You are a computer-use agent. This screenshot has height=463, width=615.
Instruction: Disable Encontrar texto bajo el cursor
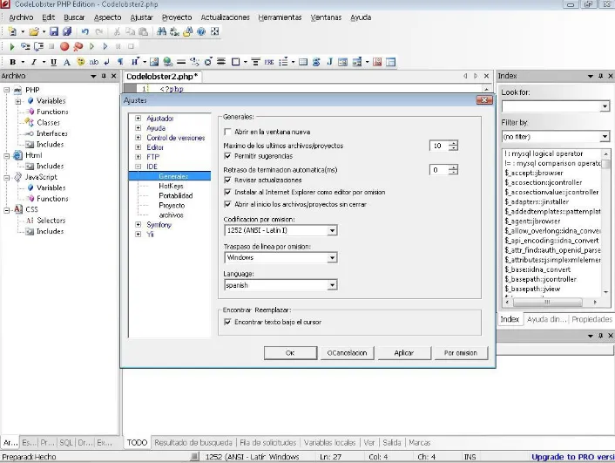pos(227,322)
